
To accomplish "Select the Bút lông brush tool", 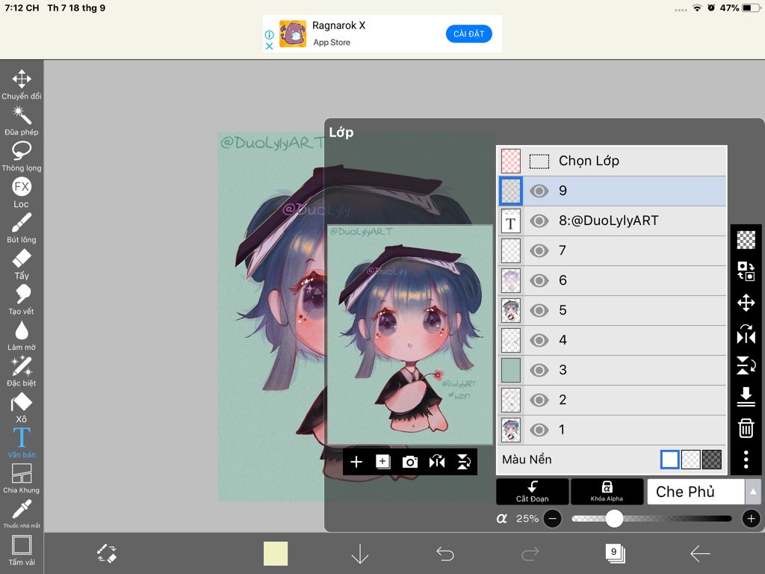I will (x=22, y=228).
